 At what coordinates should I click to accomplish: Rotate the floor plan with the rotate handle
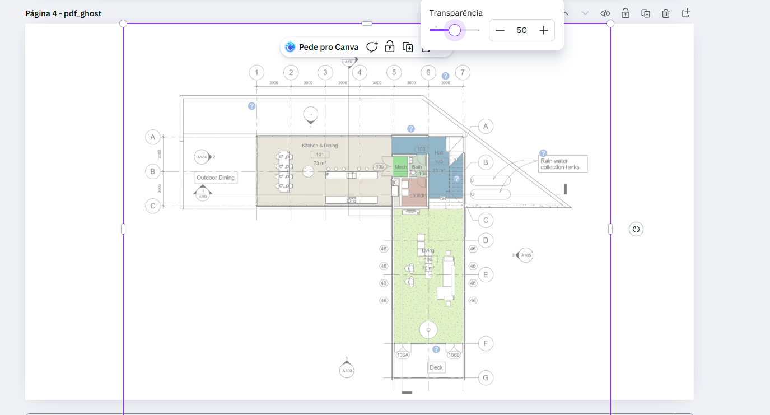[x=636, y=229]
